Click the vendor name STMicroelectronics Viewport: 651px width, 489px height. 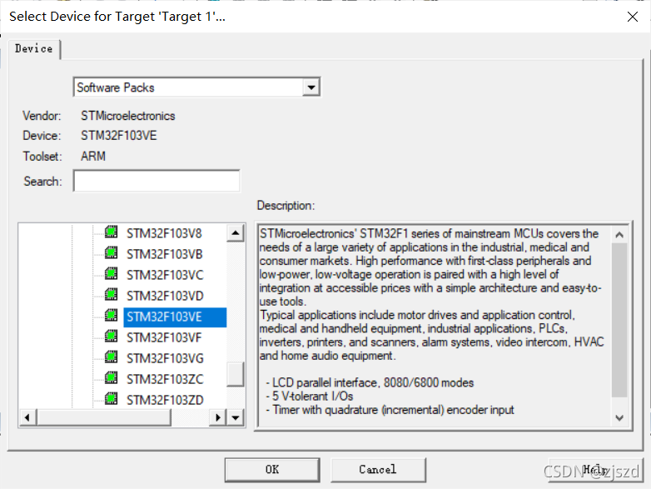click(x=128, y=116)
